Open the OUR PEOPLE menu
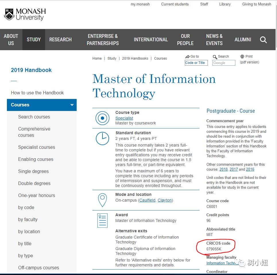Image resolution: width=277 pixels, height=275 pixels. 185,40
